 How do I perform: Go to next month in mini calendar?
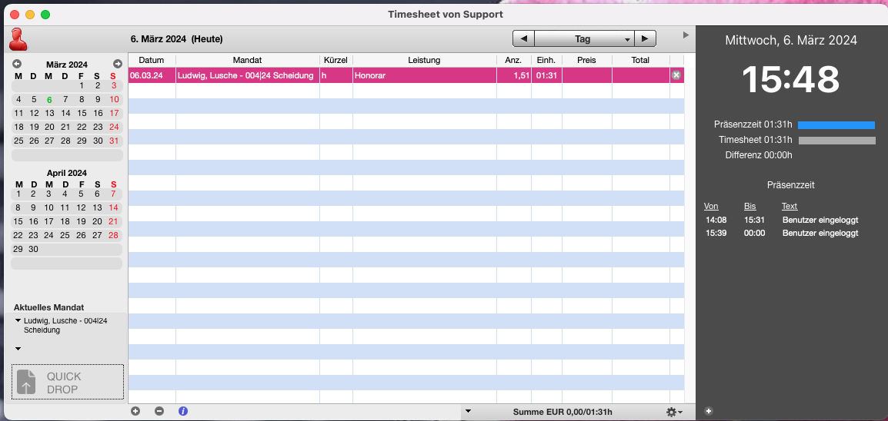click(117, 64)
